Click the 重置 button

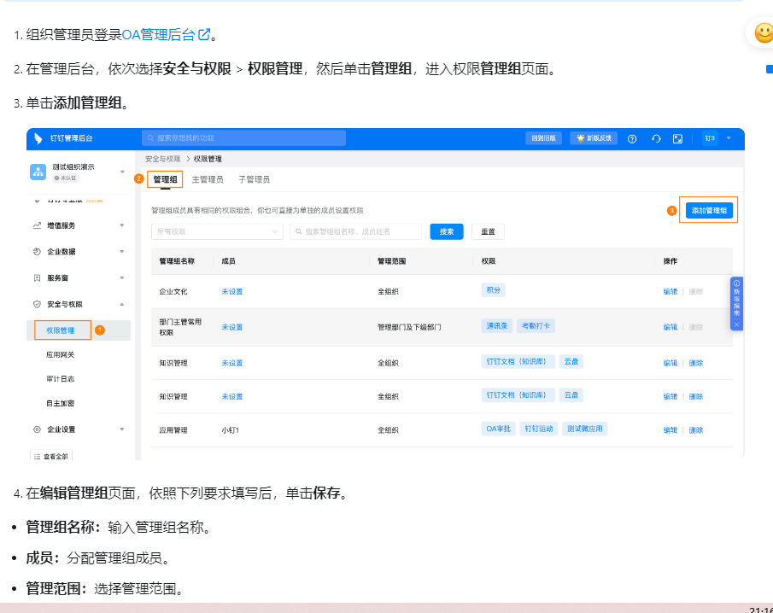(x=488, y=231)
